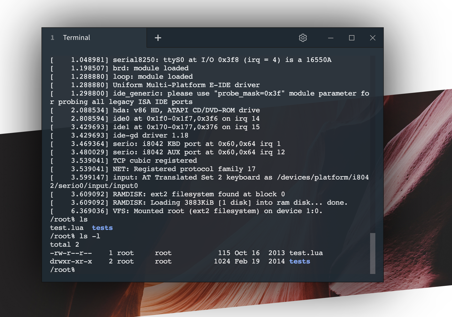Click the last '/root%' prompt line
Viewport: 452px width, 317px height.
[x=62, y=270]
